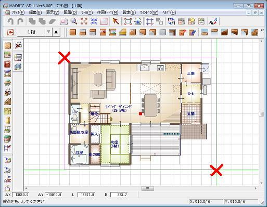
Task: Open the 設定(S) menu
Action: 129,12
